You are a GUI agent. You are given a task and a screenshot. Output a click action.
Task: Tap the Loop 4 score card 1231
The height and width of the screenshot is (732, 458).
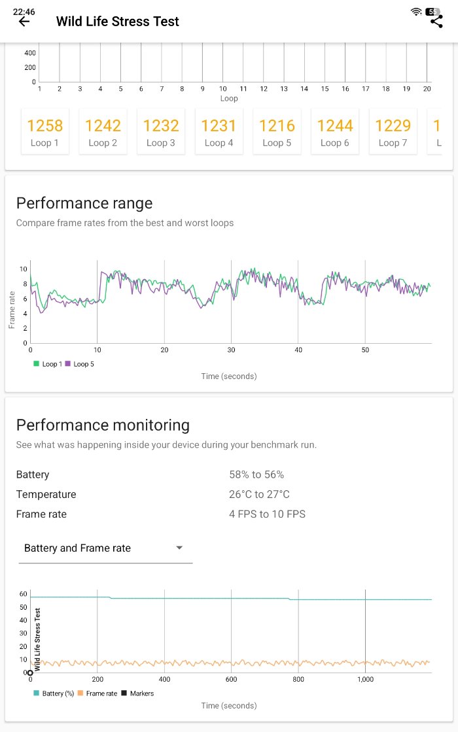(219, 131)
